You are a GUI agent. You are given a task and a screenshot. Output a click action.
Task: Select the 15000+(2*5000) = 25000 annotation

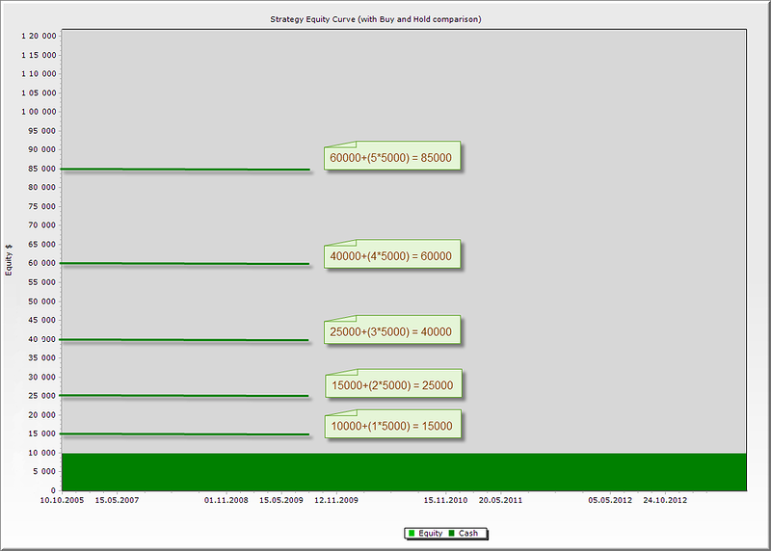point(391,385)
